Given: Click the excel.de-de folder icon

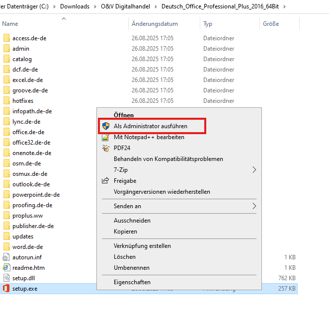Looking at the screenshot, I should click(6, 80).
